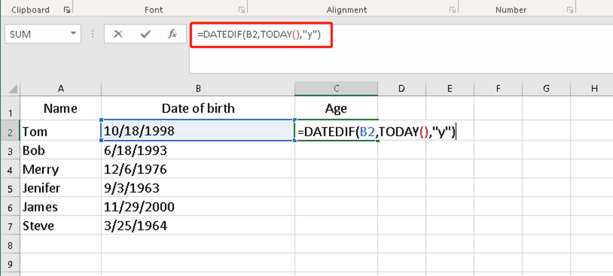This screenshot has height=276, width=613.
Task: Click the date 9/3/1963 cell
Action: click(198, 188)
